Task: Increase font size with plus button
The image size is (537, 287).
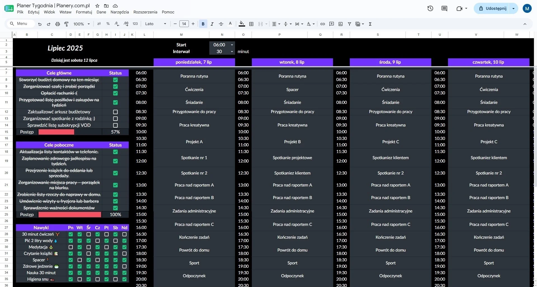Action: click(x=193, y=24)
